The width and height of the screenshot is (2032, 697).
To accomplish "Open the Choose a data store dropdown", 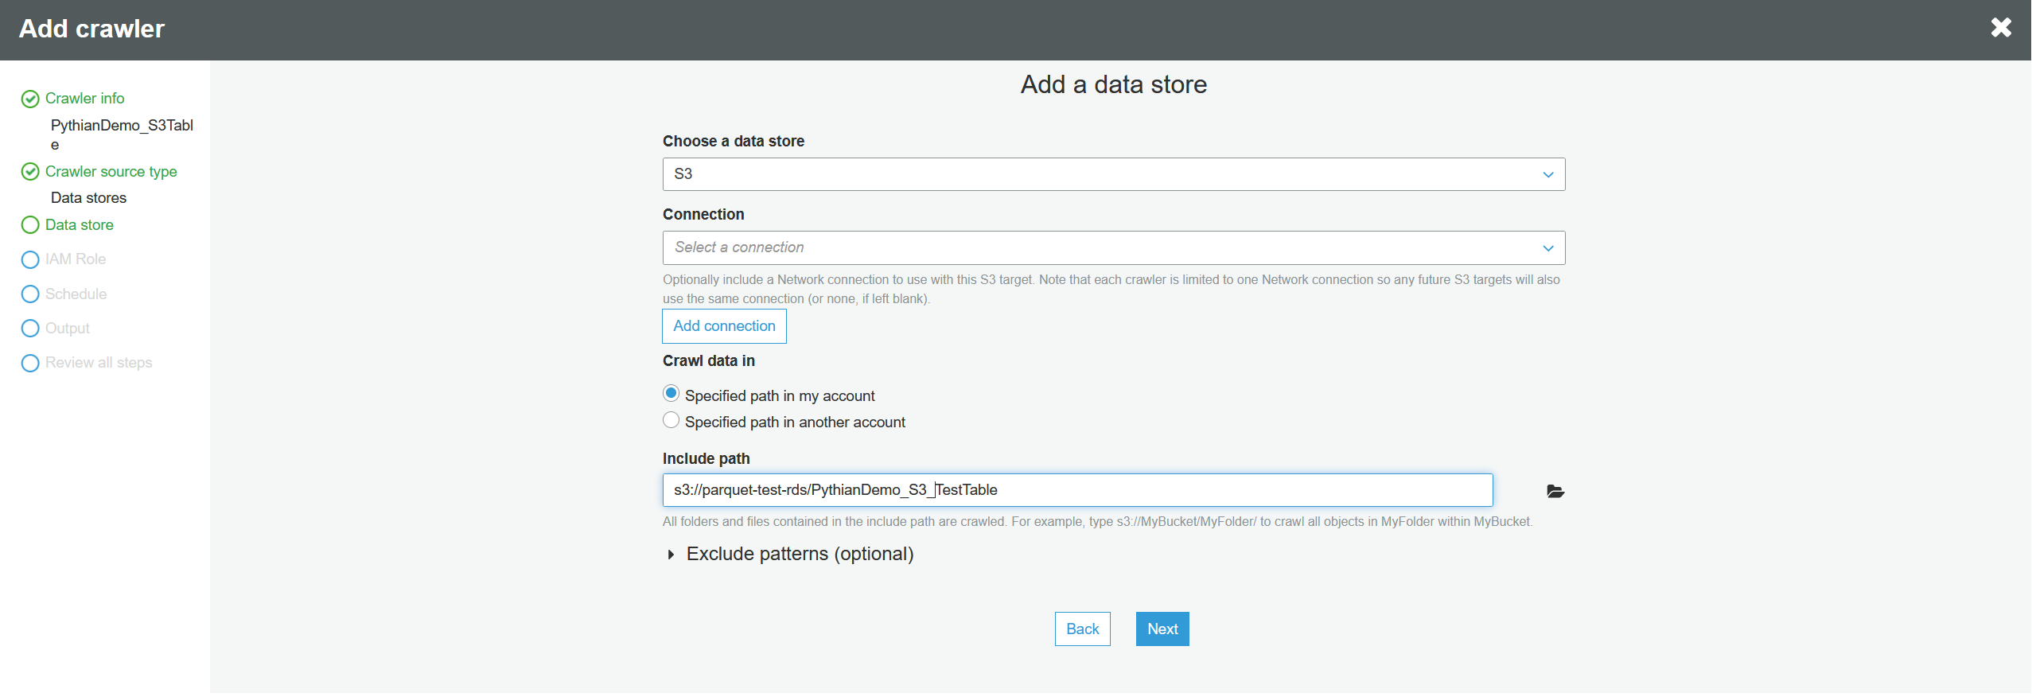I will click(1113, 174).
